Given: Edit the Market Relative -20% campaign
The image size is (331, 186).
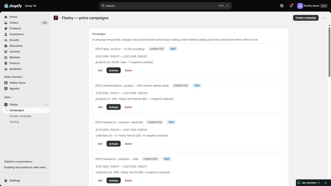Looking at the screenshot, I should [100, 107].
